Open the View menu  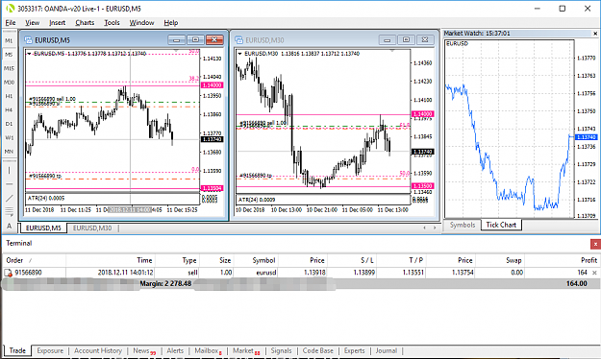(x=32, y=23)
